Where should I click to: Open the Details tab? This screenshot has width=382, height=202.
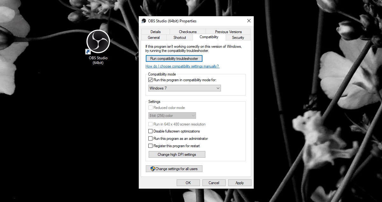click(155, 32)
